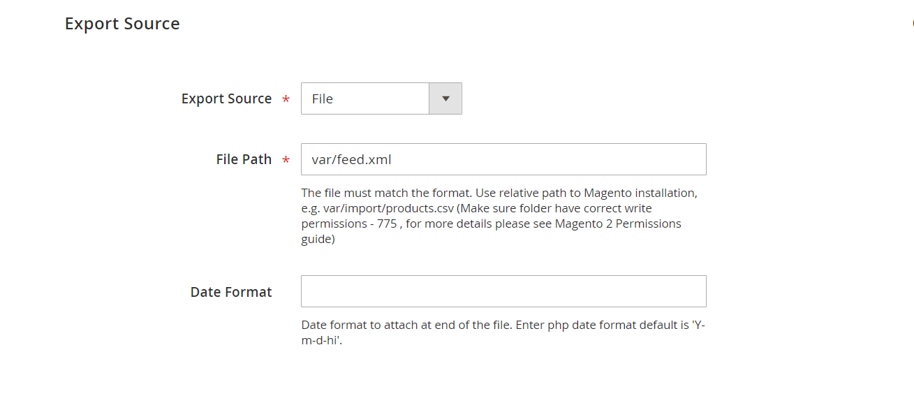The width and height of the screenshot is (914, 403).
Task: Click the var/import/products.csv example path text
Action: click(x=388, y=208)
